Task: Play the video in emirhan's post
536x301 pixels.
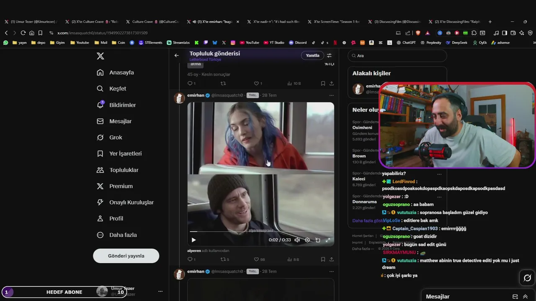Action: tap(193, 240)
